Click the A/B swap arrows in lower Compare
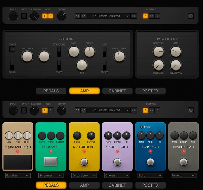The width and height of the screenshot is (203, 190). point(151,110)
